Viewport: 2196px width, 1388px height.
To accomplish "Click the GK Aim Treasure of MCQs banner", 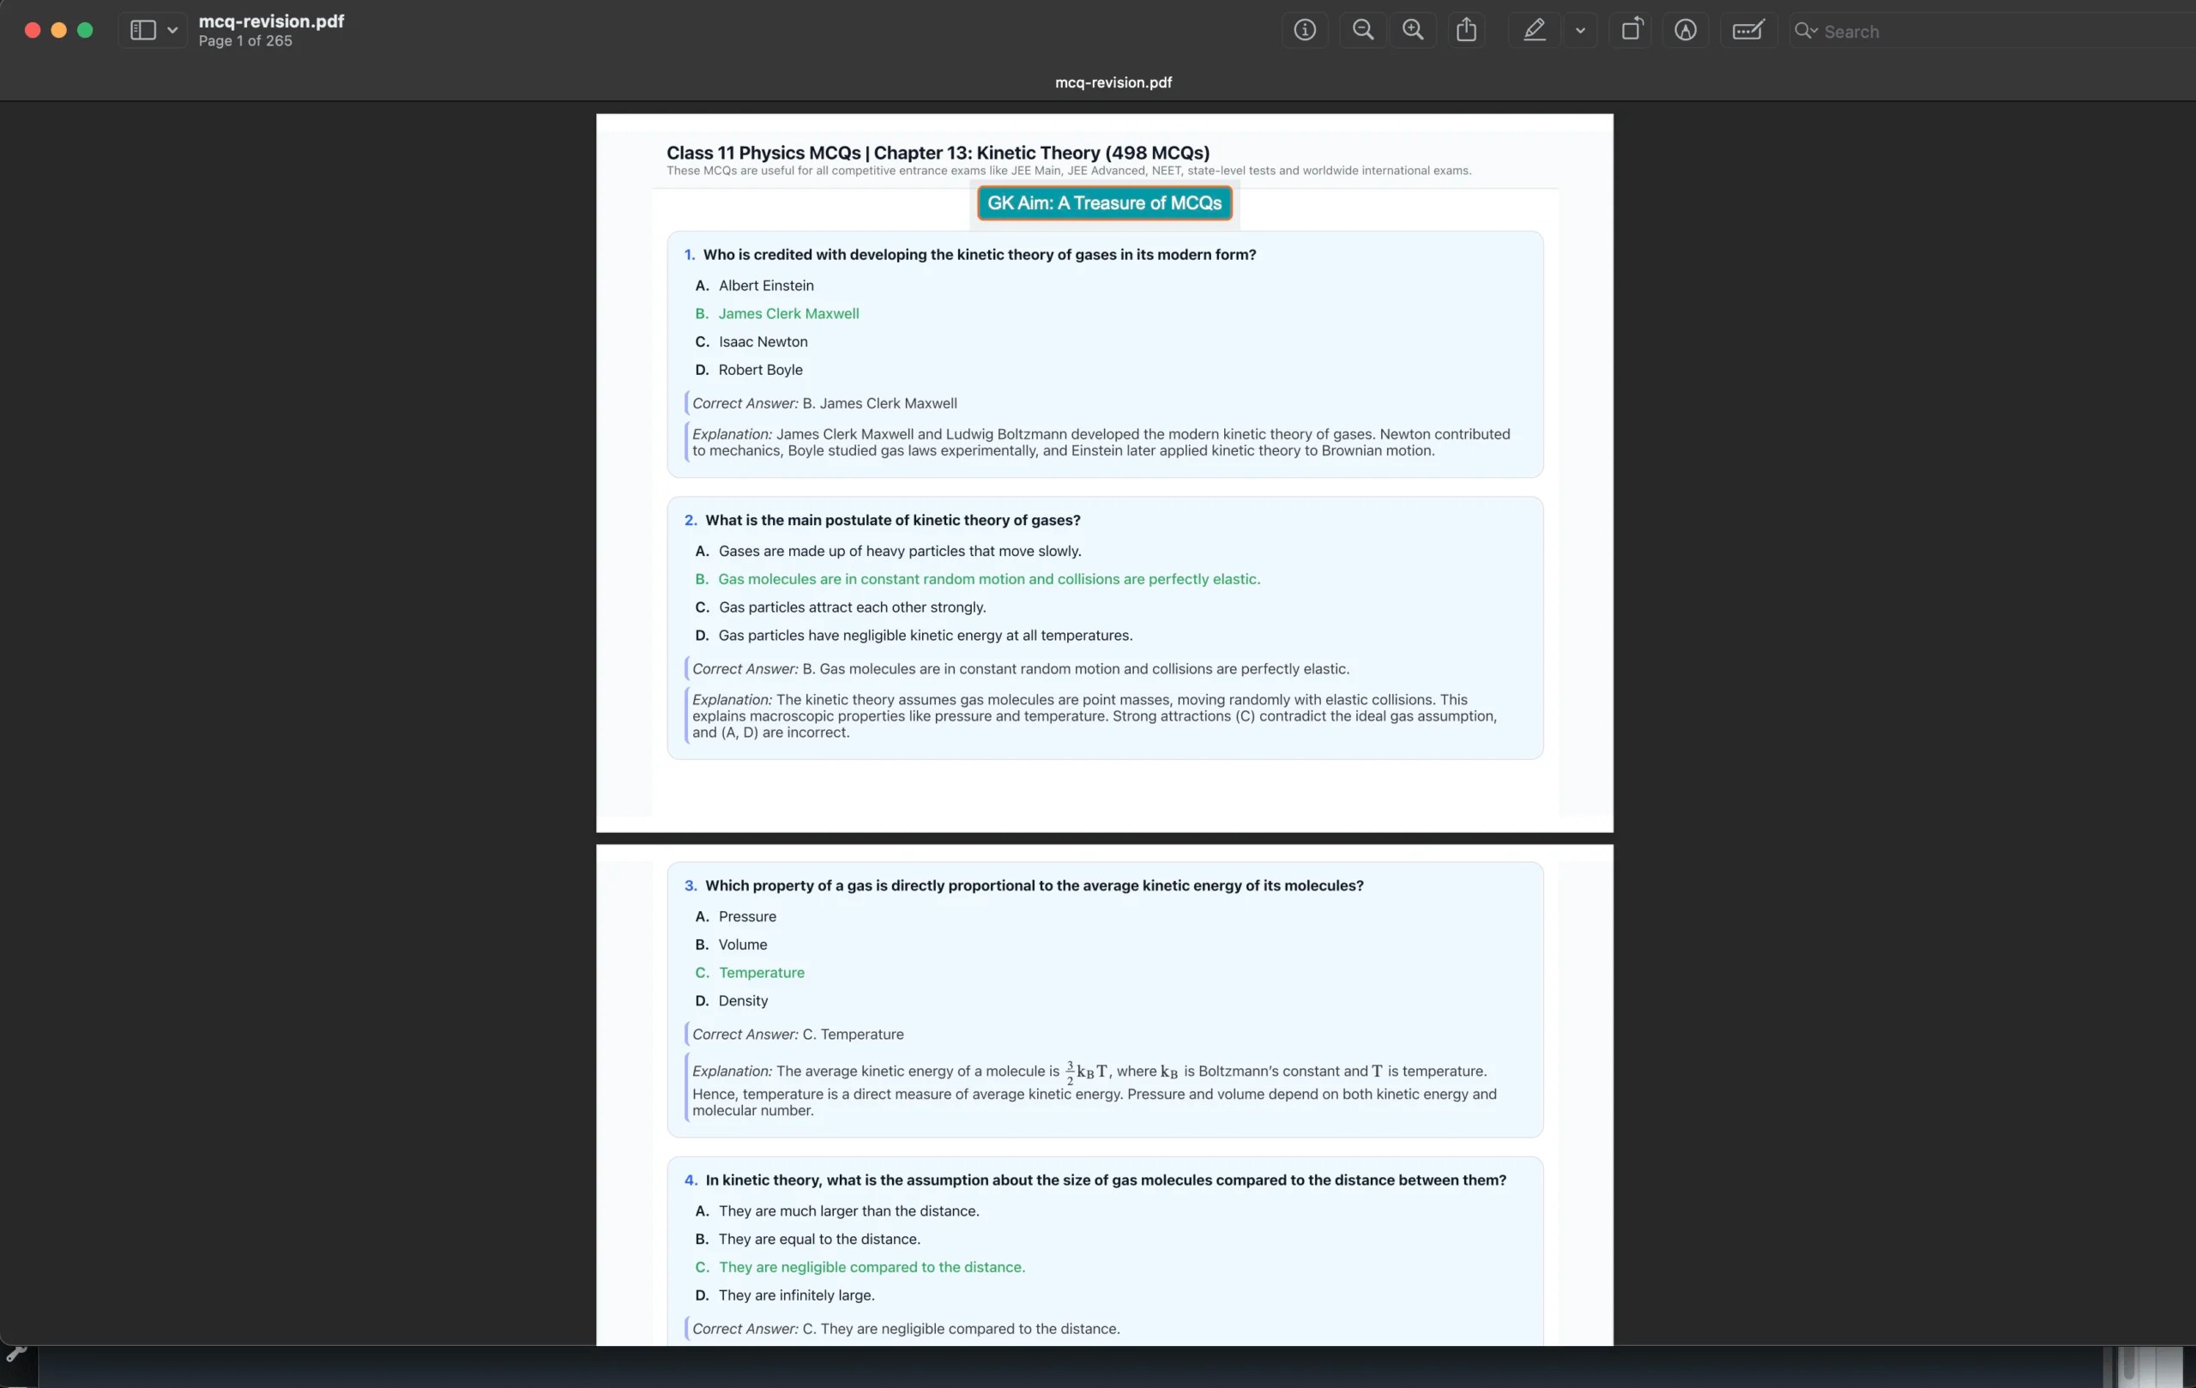I will [1103, 202].
